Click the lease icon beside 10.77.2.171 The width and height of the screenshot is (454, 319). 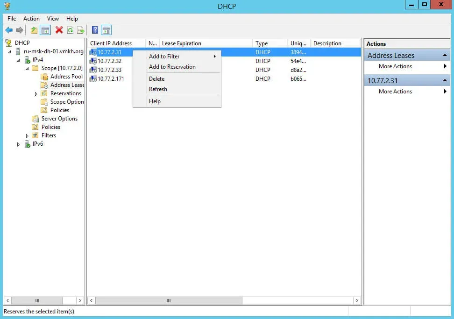[93, 79]
